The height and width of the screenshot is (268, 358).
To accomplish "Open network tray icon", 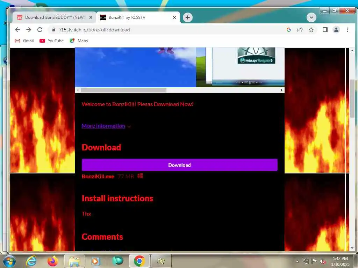I will point(306,261).
